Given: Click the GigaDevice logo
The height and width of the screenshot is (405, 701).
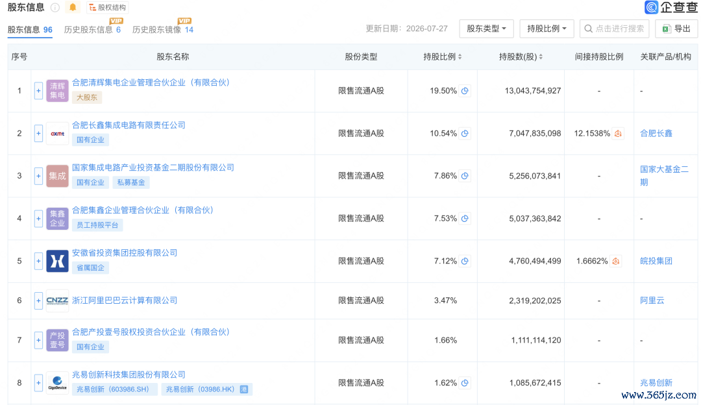Looking at the screenshot, I should [57, 383].
